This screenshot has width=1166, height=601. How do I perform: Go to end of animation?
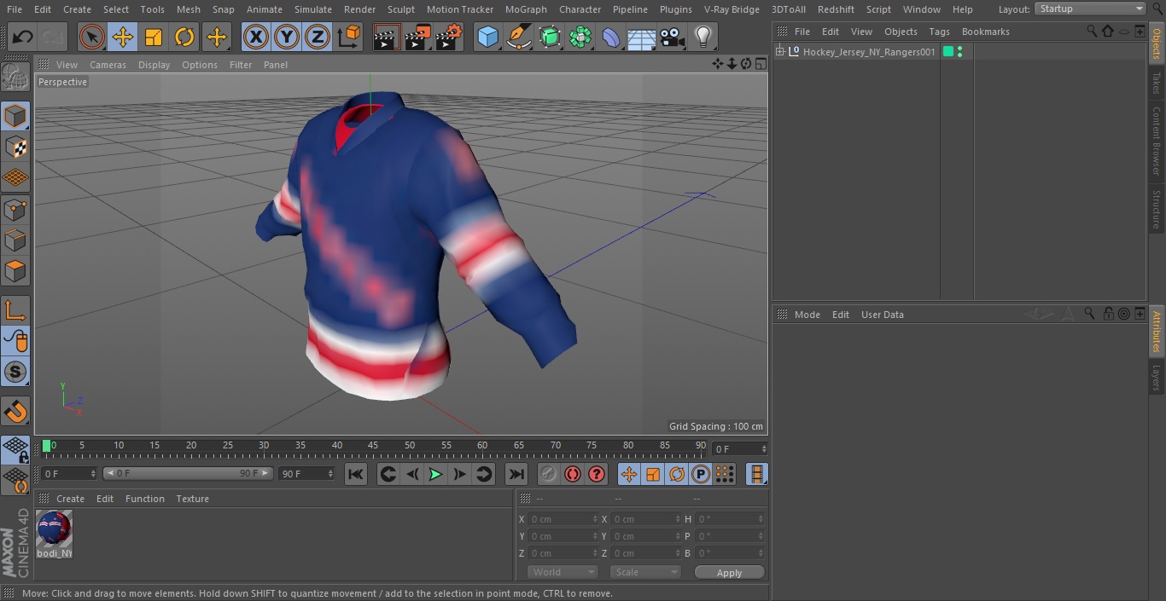coord(516,474)
